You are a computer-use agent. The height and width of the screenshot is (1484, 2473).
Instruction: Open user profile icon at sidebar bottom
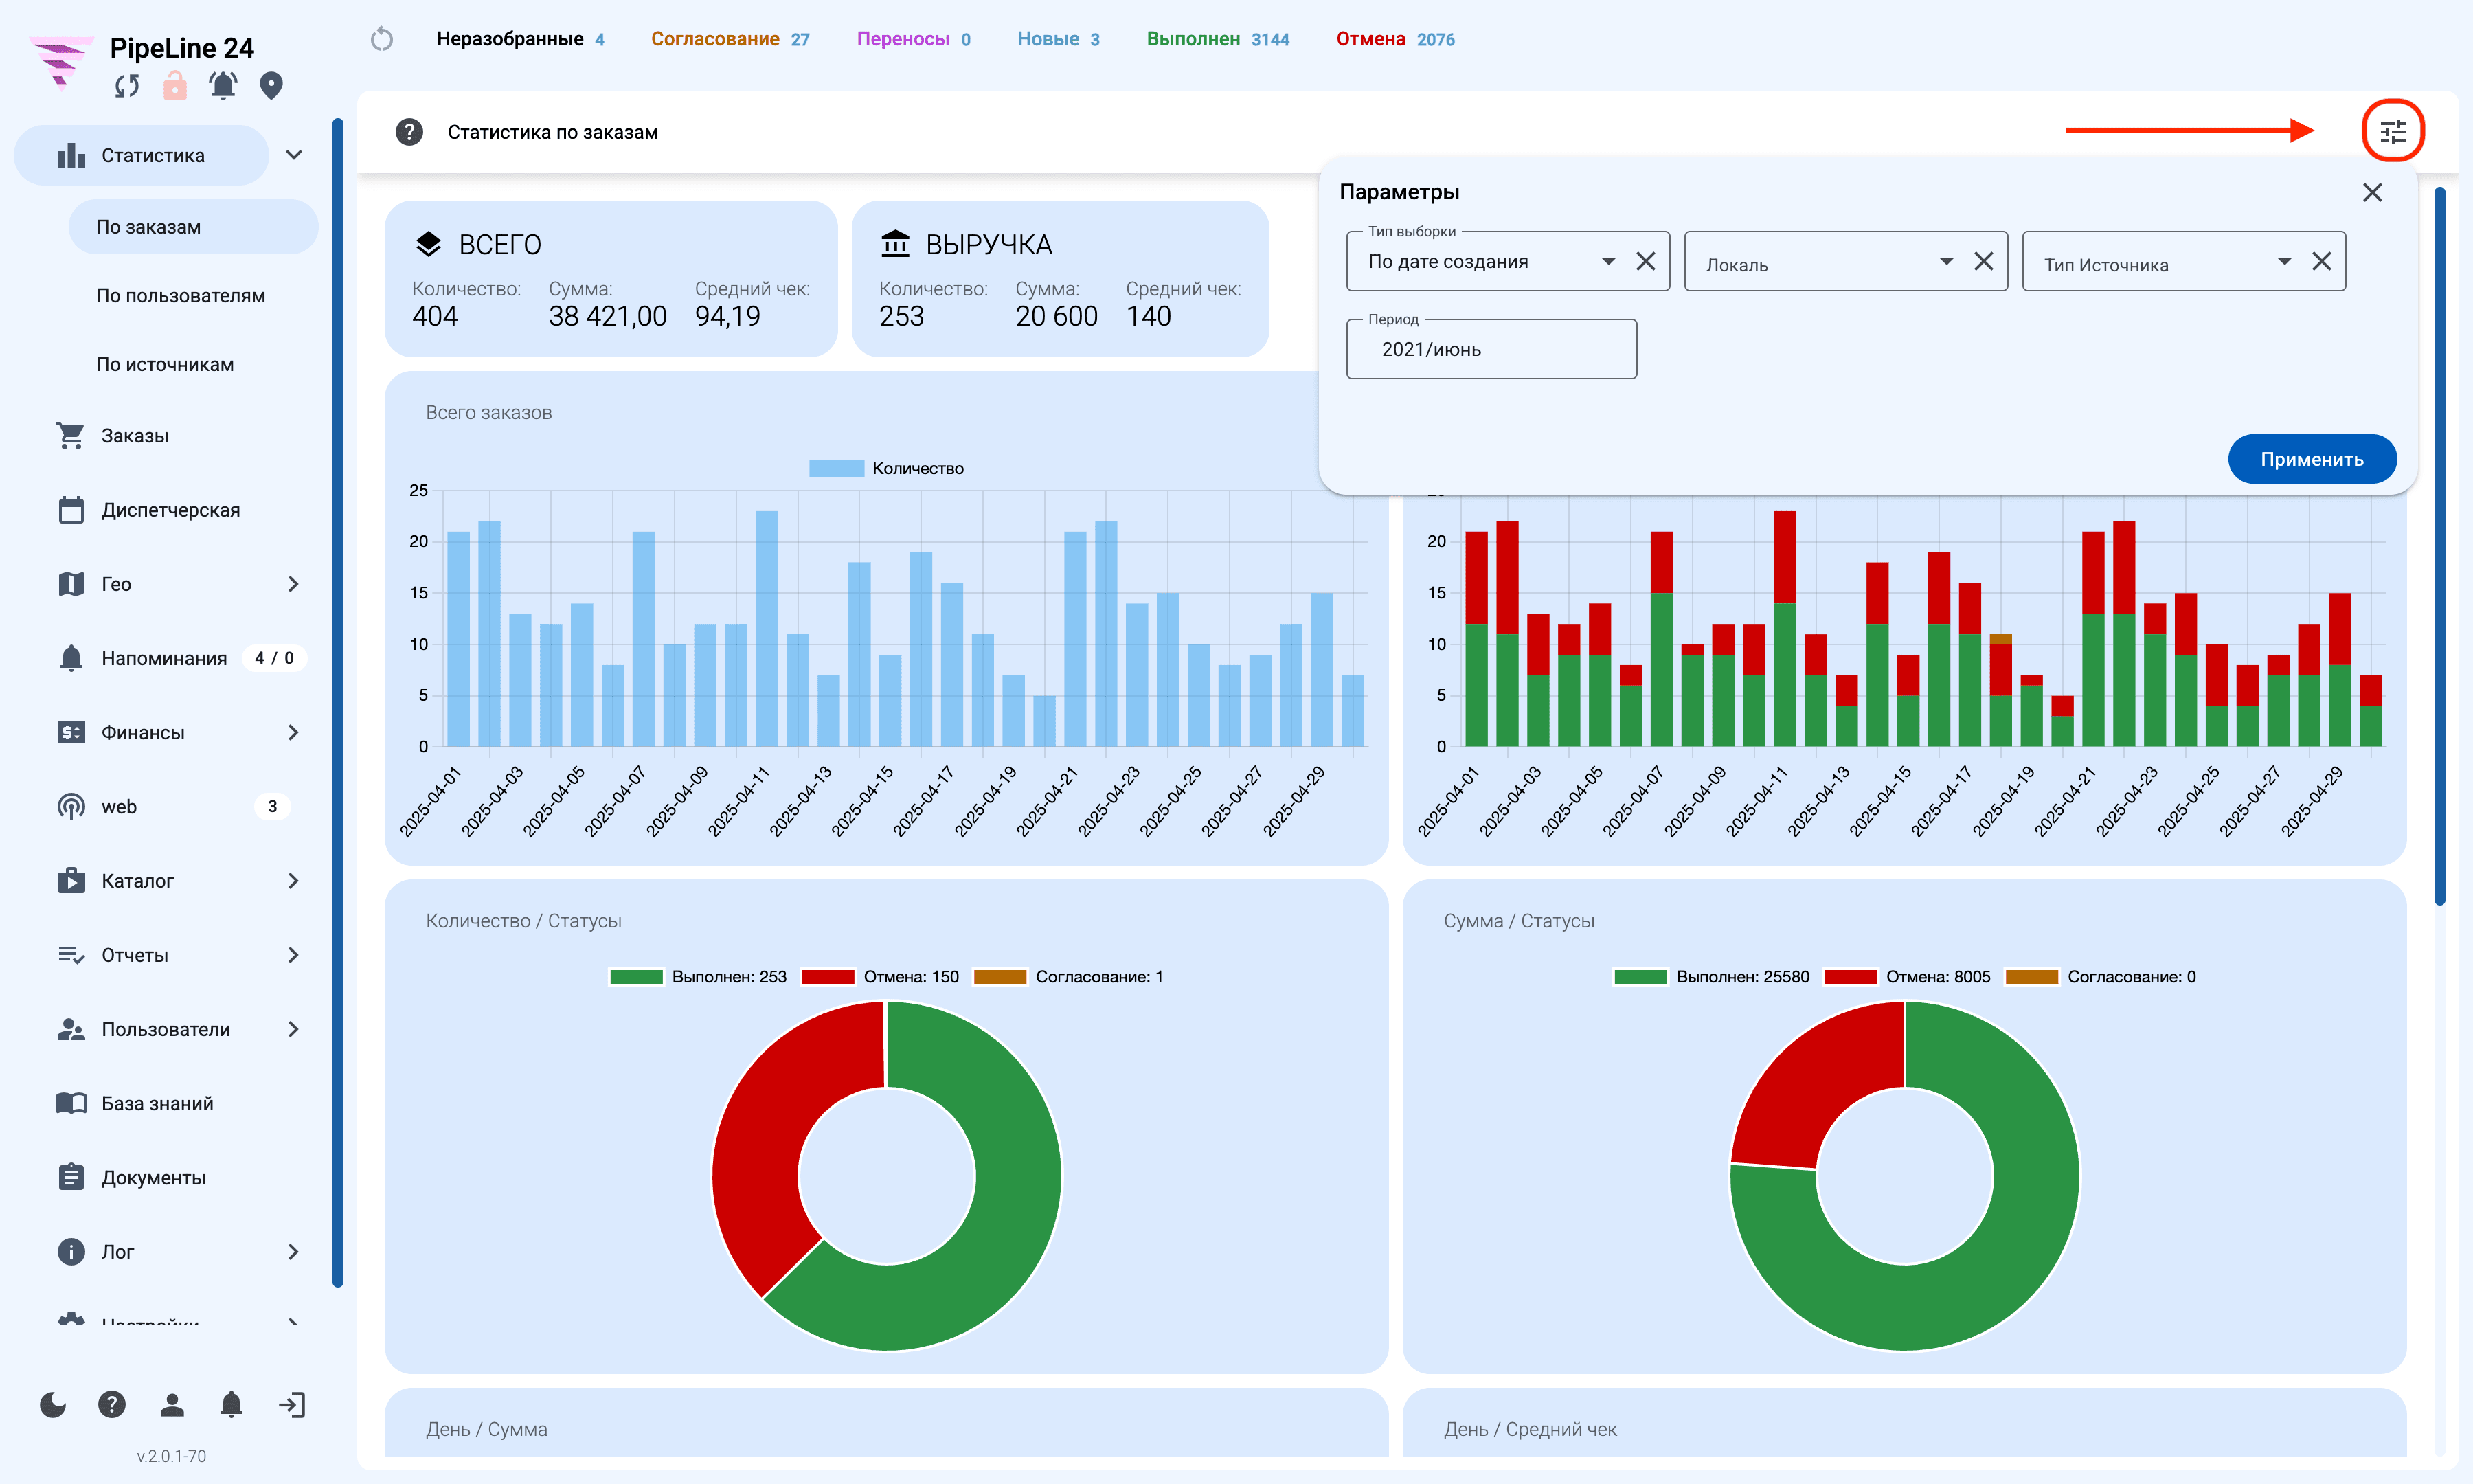click(172, 1405)
